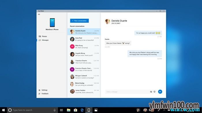Open the Photos app from taskbar
The image size is (202, 113).
(96, 110)
